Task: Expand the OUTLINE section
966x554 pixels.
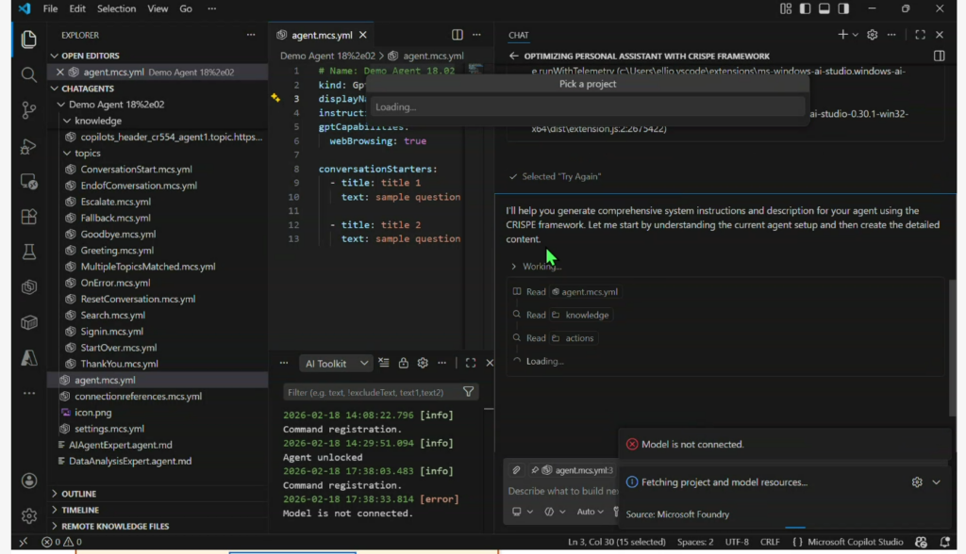Action: pos(79,494)
